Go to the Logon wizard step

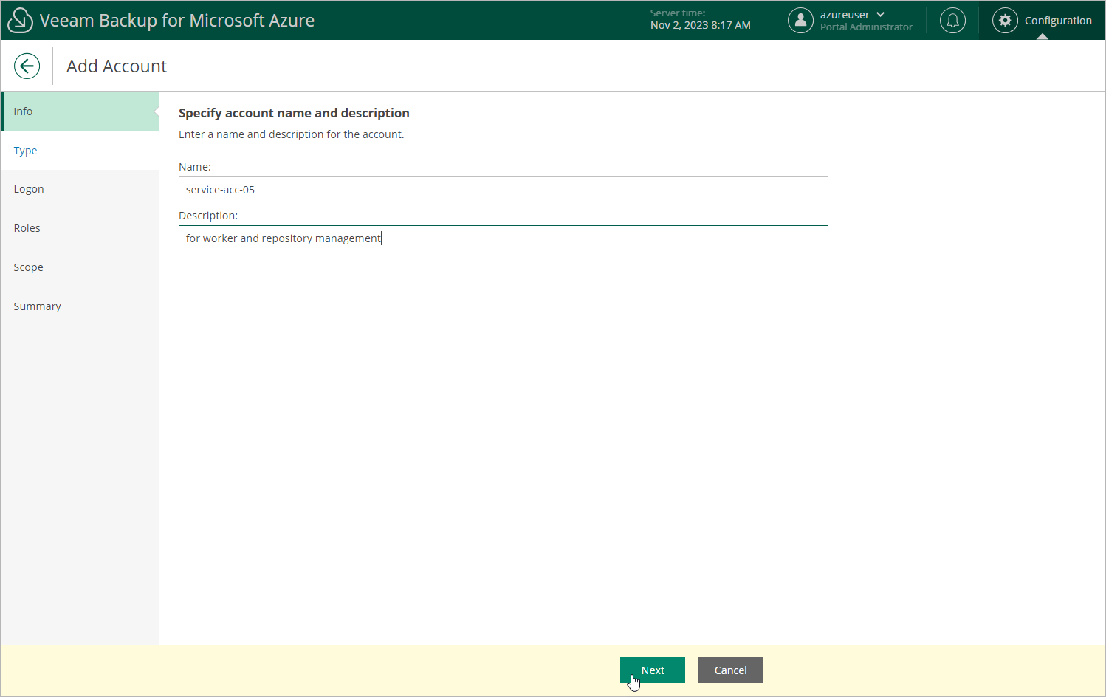tap(80, 189)
